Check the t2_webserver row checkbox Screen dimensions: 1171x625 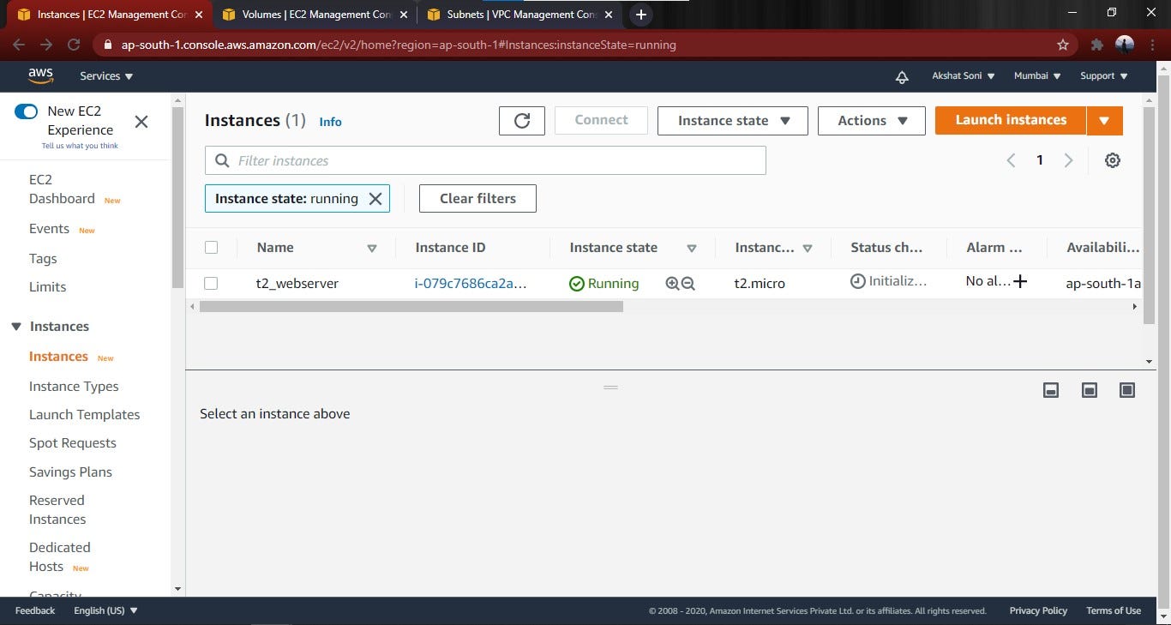click(212, 284)
